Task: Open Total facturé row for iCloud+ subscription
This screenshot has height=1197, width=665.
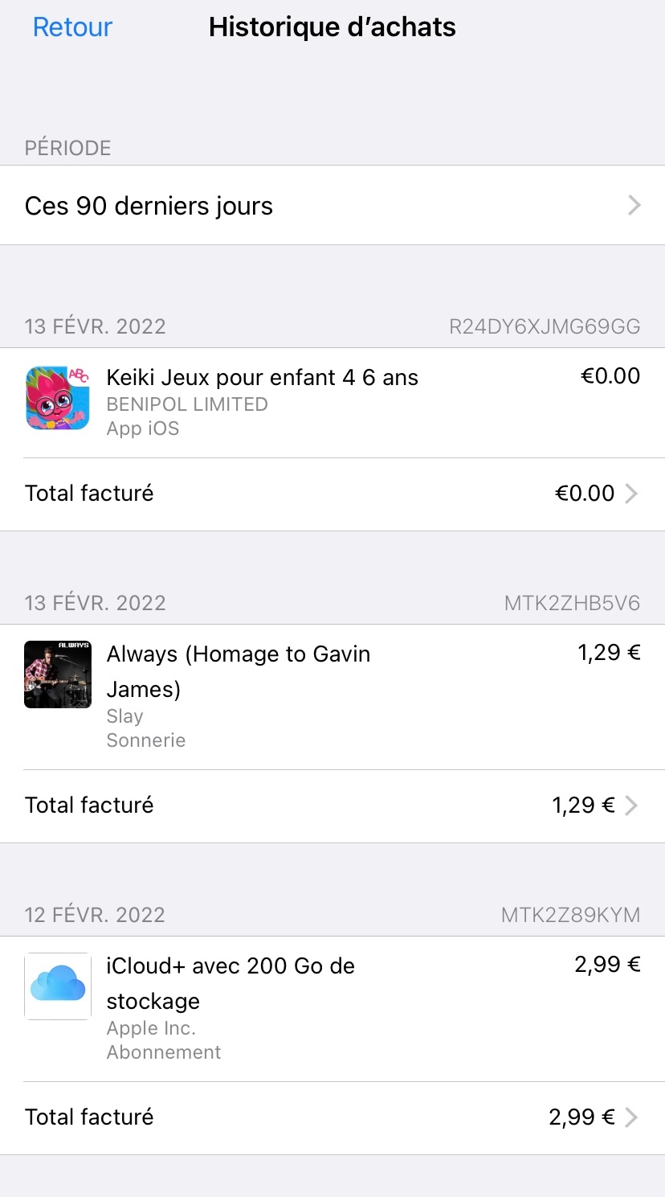Action: (x=89, y=1117)
